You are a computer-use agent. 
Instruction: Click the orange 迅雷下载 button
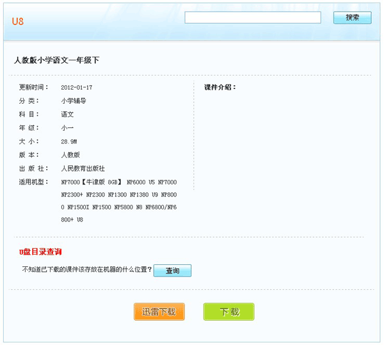point(159,312)
